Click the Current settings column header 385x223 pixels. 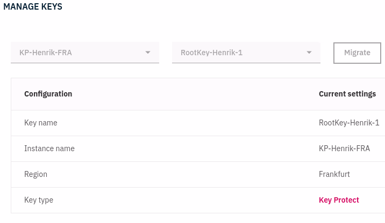[347, 94]
